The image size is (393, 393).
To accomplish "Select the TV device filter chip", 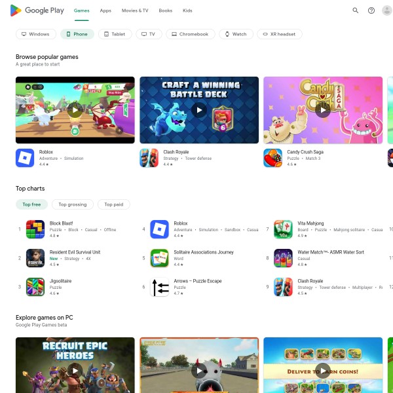I will click(x=149, y=34).
